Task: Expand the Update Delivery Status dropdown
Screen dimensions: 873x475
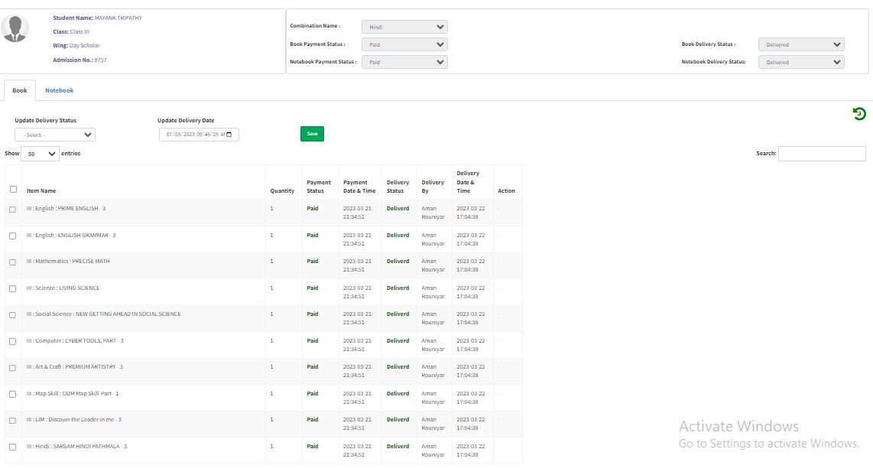Action: click(55, 135)
